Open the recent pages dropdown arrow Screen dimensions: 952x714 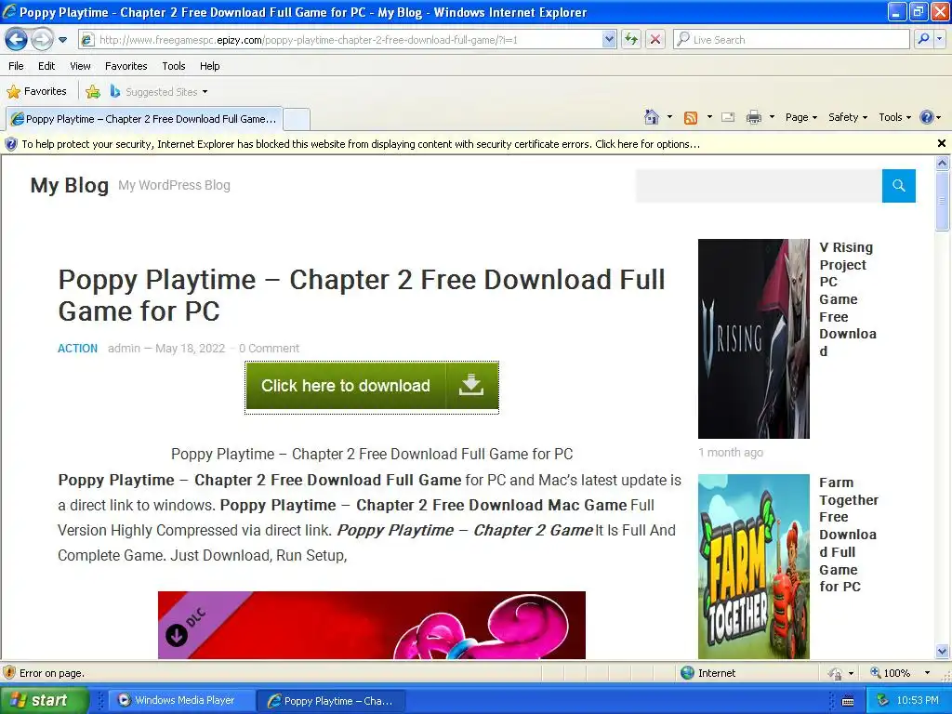pos(62,40)
